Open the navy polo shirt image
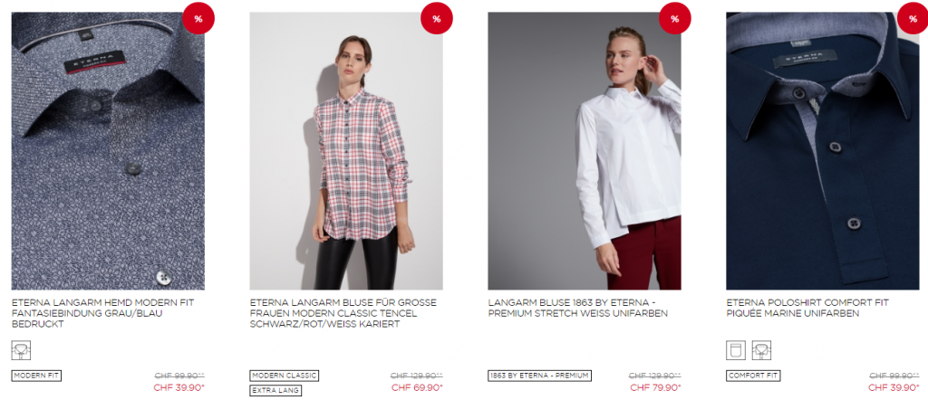This screenshot has height=400, width=928. click(823, 150)
